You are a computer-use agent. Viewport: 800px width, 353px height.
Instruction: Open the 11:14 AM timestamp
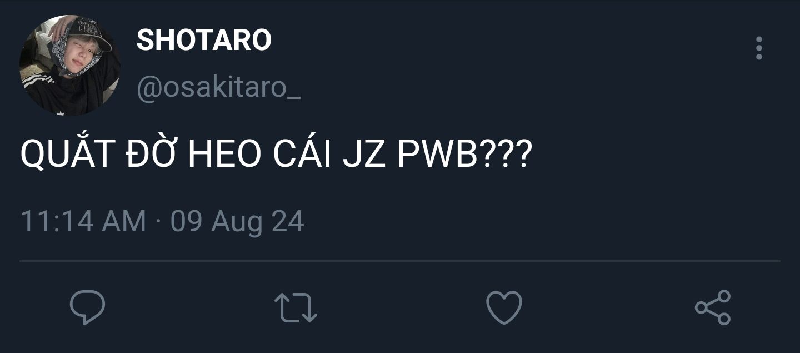pyautogui.click(x=83, y=221)
